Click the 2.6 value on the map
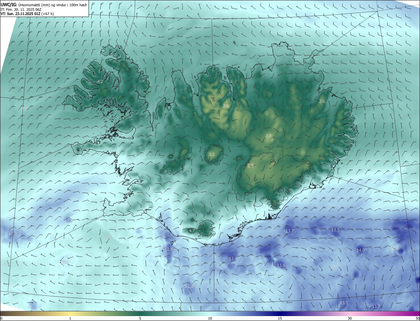 [226, 106]
